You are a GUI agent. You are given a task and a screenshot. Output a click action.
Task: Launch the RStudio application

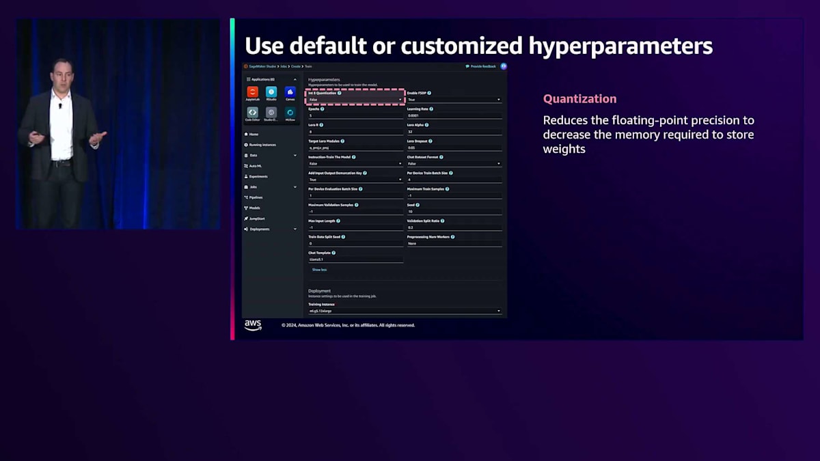(x=271, y=94)
